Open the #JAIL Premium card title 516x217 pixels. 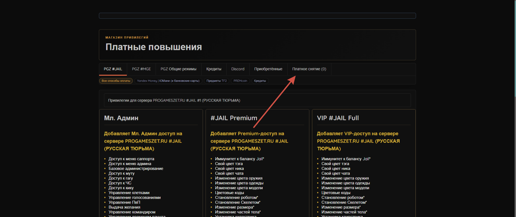pyautogui.click(x=234, y=118)
